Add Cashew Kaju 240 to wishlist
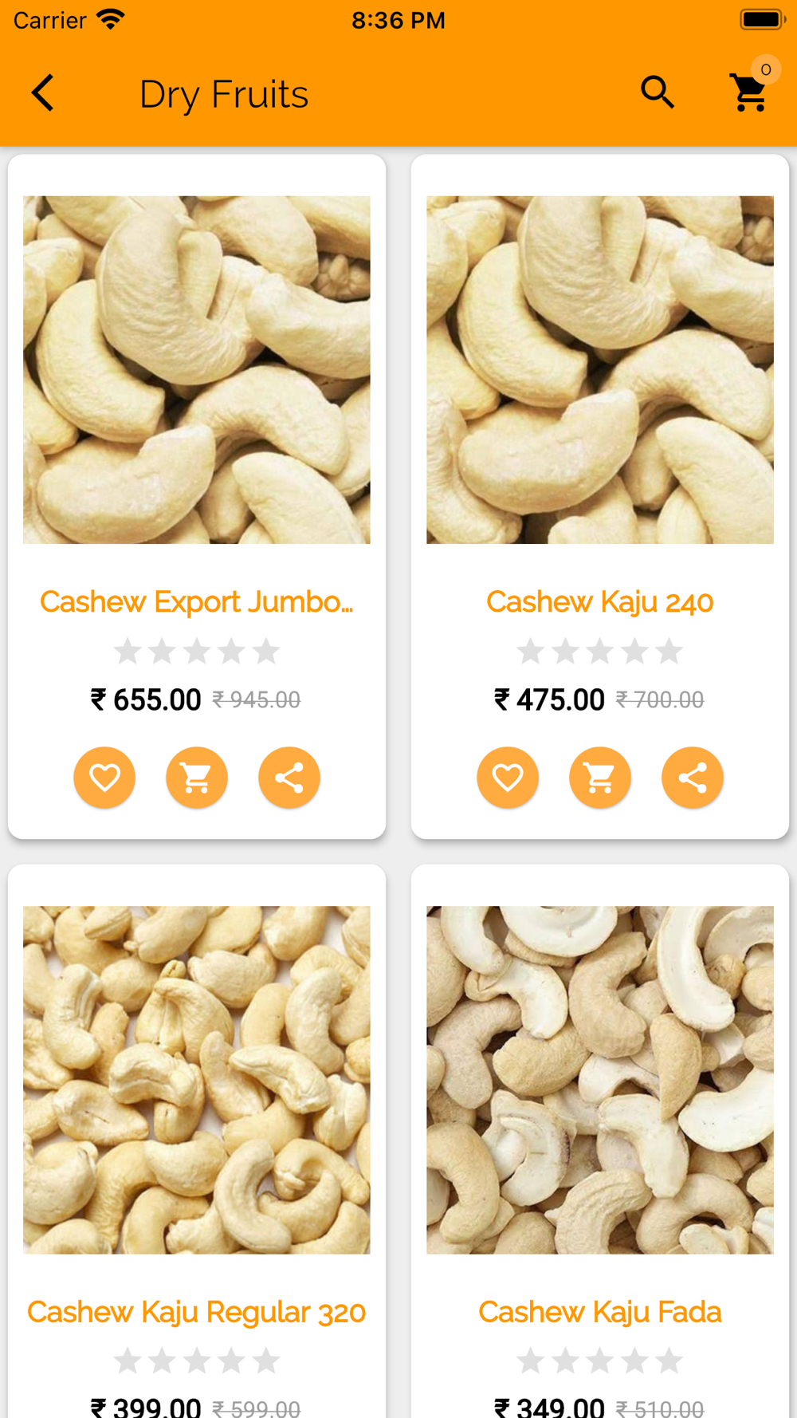797x1418 pixels. coord(508,777)
